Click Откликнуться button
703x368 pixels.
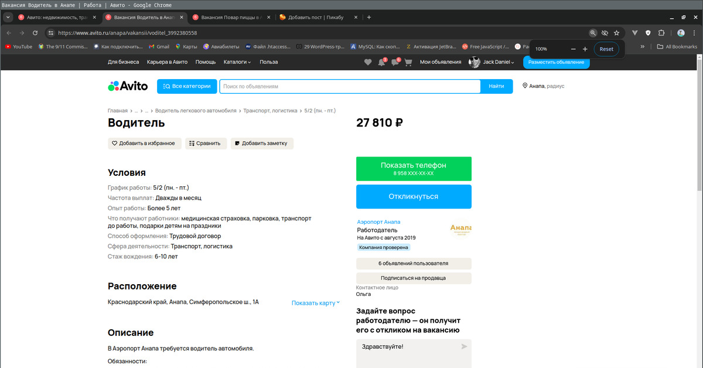pos(414,196)
